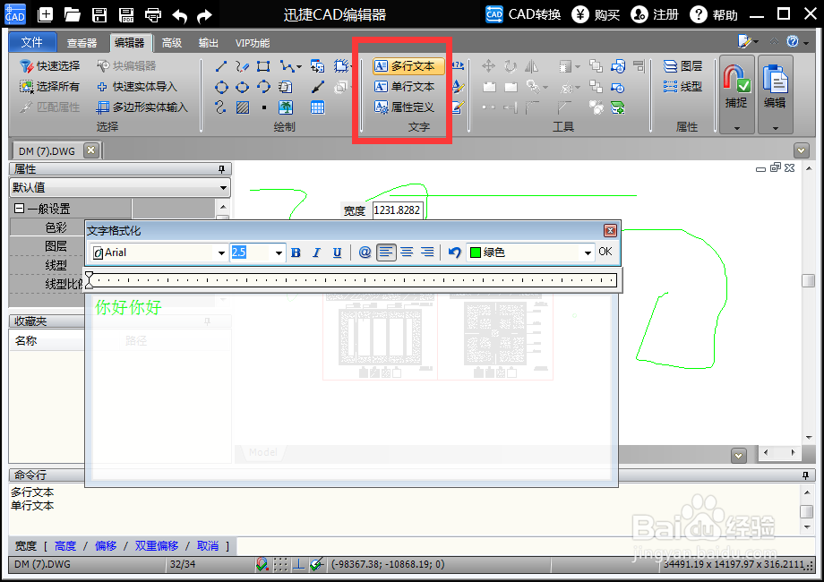Click the width (宽度) value field
Image resolution: width=824 pixels, height=582 pixels.
pos(398,210)
